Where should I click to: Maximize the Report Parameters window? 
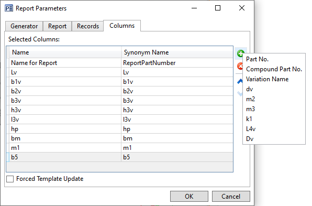218,8
